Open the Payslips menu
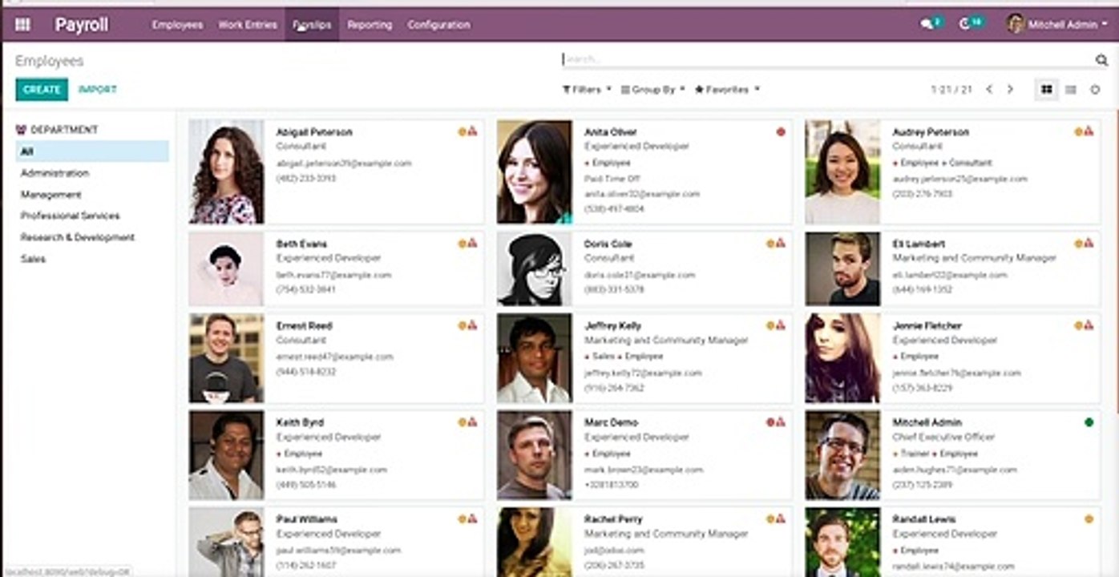 click(x=312, y=25)
